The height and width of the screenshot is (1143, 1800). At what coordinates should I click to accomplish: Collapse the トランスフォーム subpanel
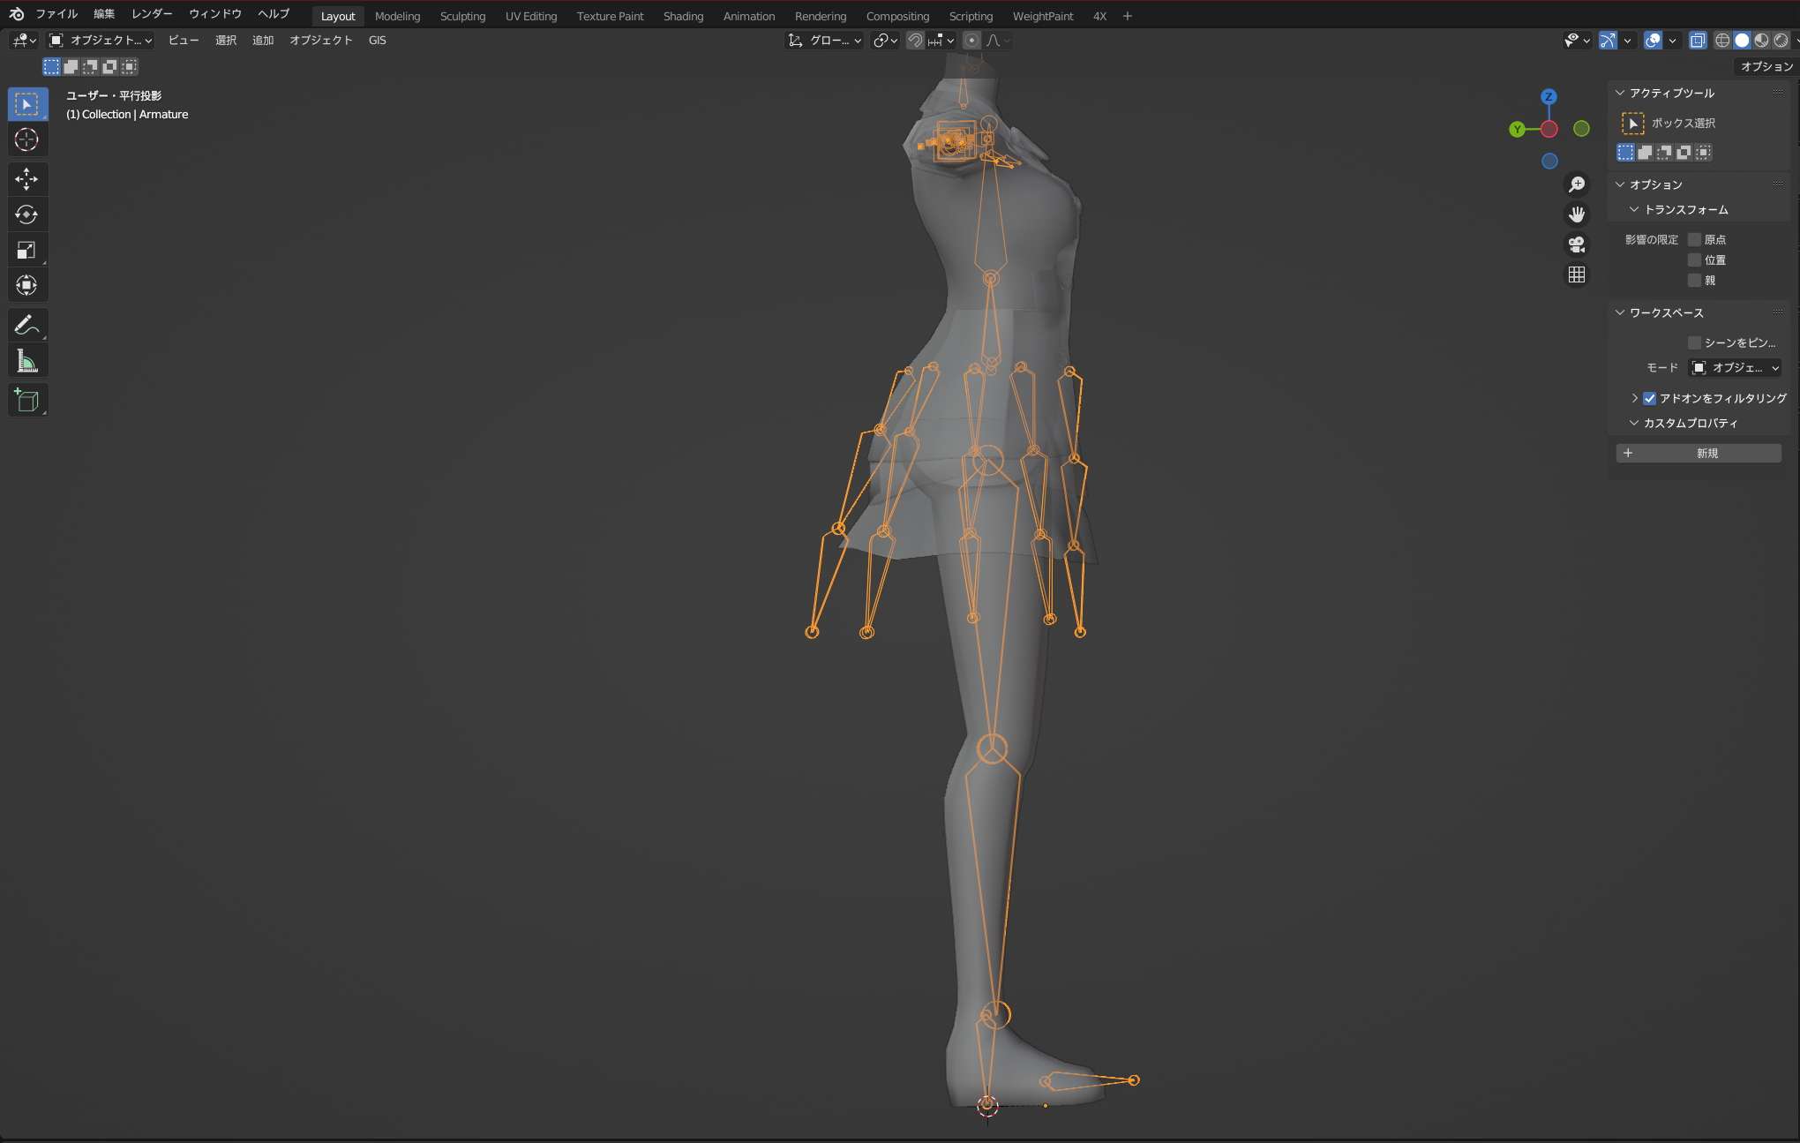click(1634, 209)
